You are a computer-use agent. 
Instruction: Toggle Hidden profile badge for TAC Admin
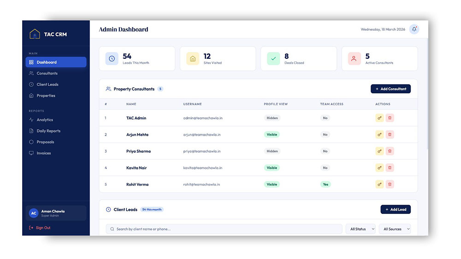pos(272,118)
